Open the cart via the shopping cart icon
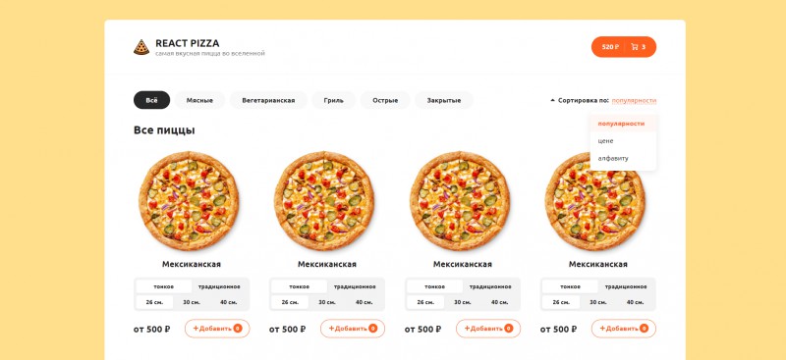Screen dimensions: 786x360 coord(635,47)
